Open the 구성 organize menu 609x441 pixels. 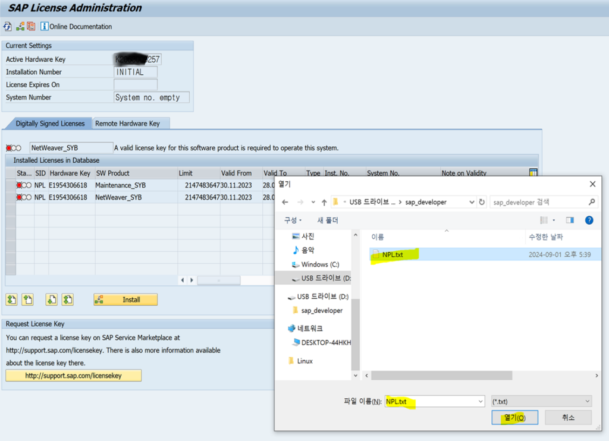pos(293,220)
